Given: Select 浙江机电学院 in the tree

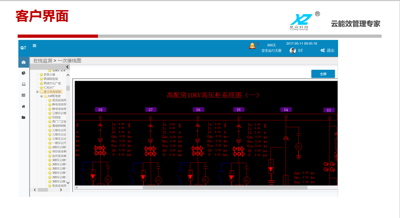Looking at the screenshot, I should click(x=52, y=92).
